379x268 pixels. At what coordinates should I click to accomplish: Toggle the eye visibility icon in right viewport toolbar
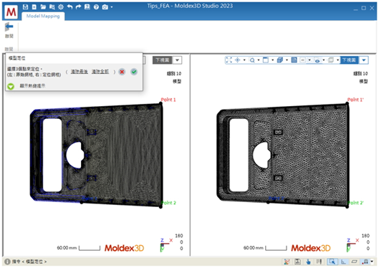pos(317,60)
